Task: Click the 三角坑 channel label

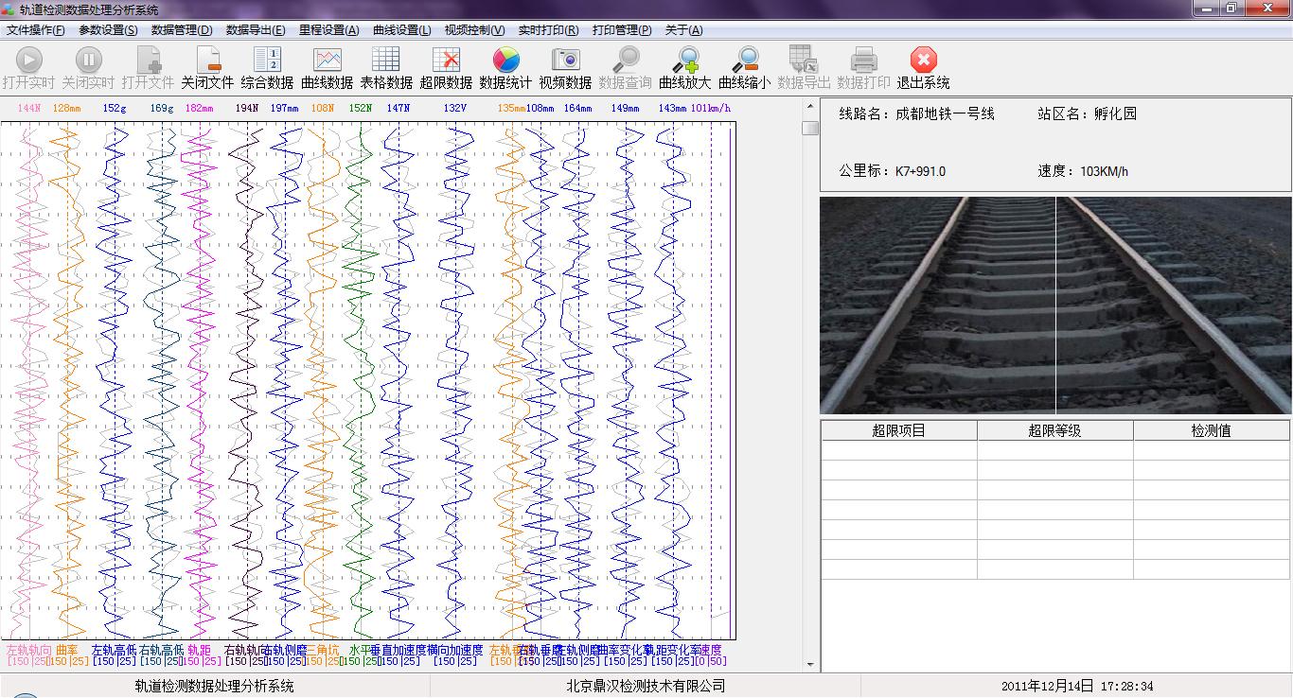Action: pos(322,650)
